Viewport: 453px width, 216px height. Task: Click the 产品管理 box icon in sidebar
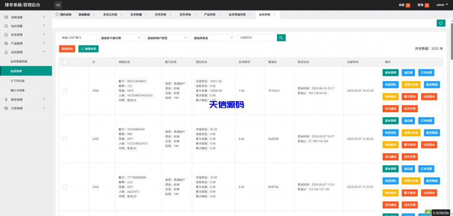(6, 43)
